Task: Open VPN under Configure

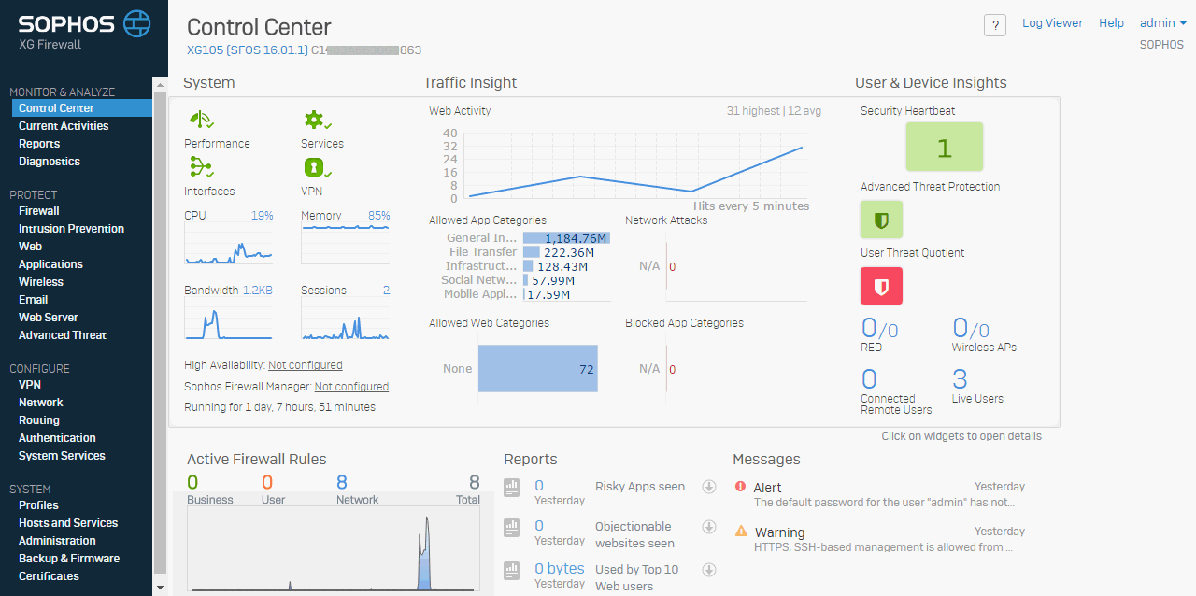Action: pyautogui.click(x=30, y=385)
